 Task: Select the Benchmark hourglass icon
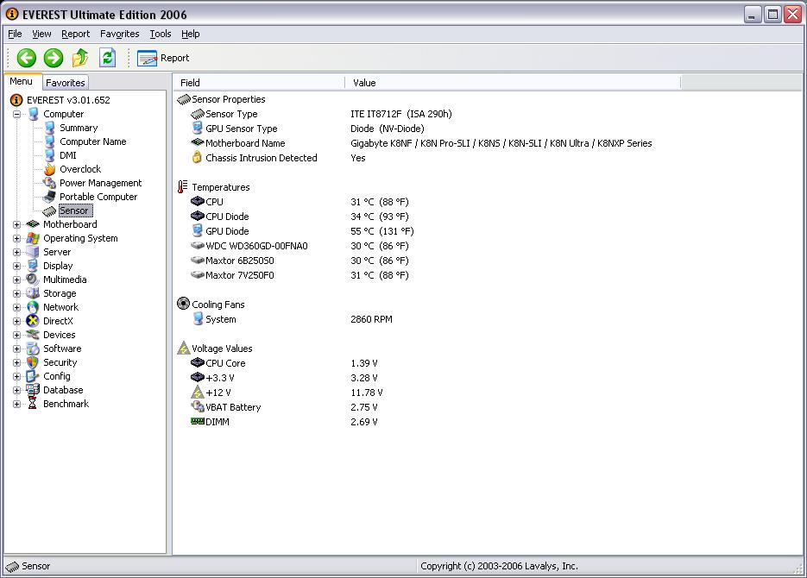(x=34, y=404)
